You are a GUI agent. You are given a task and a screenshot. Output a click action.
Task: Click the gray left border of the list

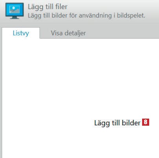[1, 92]
